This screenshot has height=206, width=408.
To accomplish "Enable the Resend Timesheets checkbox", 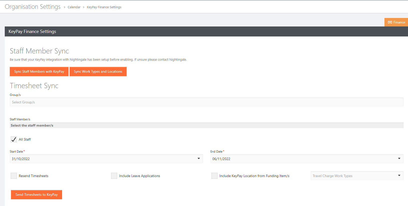I will pyautogui.click(x=14, y=176).
